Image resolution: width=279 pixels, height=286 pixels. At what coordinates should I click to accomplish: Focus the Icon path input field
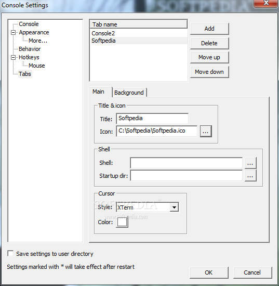157,131
